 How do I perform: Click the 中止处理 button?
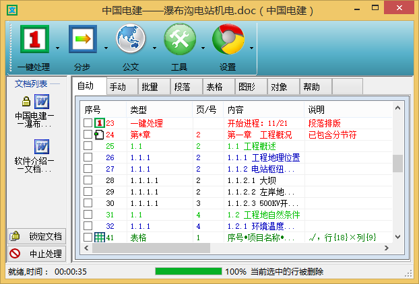tap(36, 254)
